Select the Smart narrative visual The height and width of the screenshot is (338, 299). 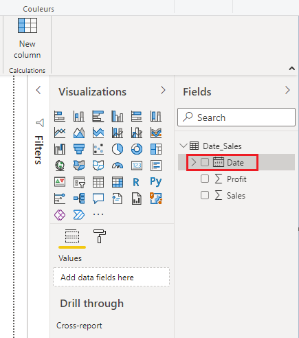point(118,199)
